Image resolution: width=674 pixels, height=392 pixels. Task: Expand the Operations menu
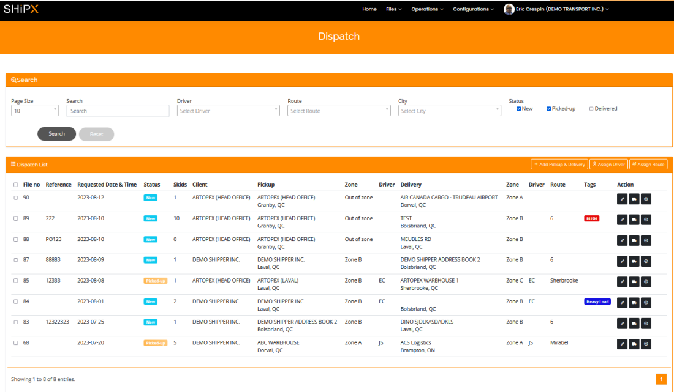click(427, 9)
